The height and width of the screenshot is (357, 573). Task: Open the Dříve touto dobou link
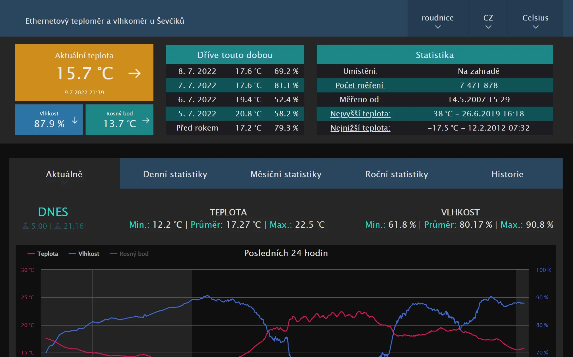pyautogui.click(x=235, y=55)
